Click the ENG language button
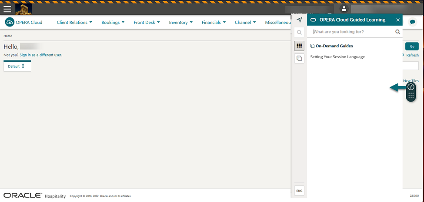Screen dimensions: 424x202 299,191
